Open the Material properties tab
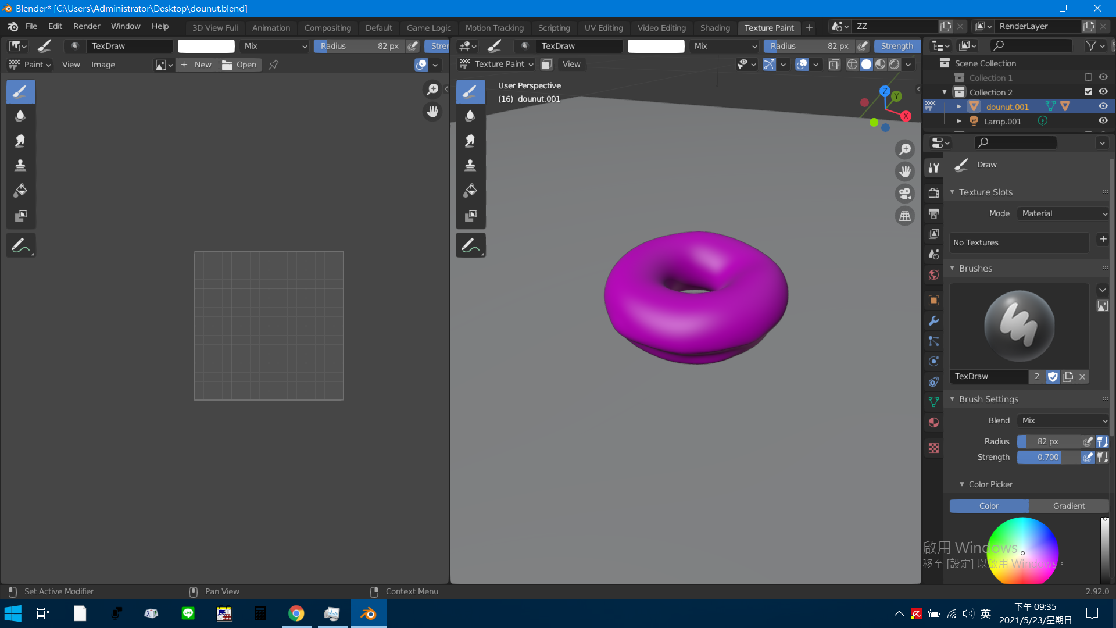Image resolution: width=1116 pixels, height=628 pixels. tap(933, 423)
